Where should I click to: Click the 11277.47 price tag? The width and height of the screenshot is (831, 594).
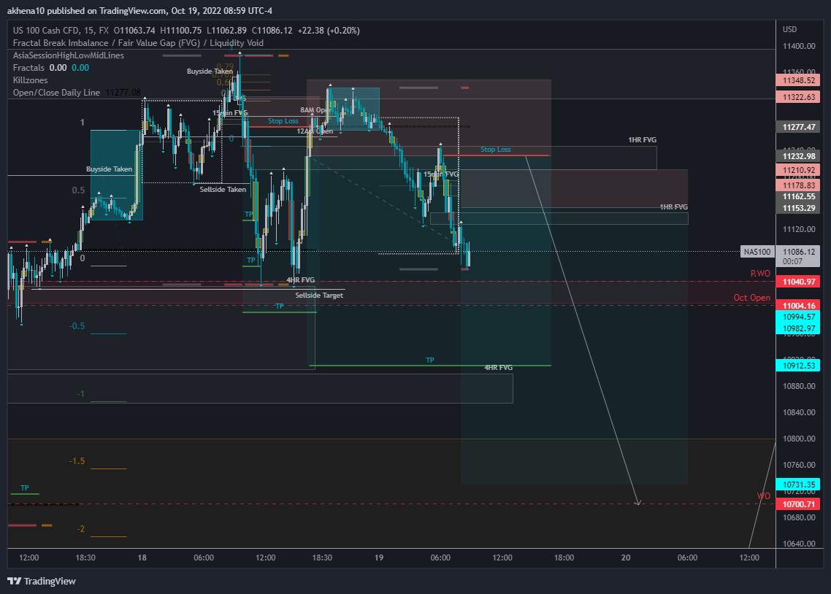[799, 127]
